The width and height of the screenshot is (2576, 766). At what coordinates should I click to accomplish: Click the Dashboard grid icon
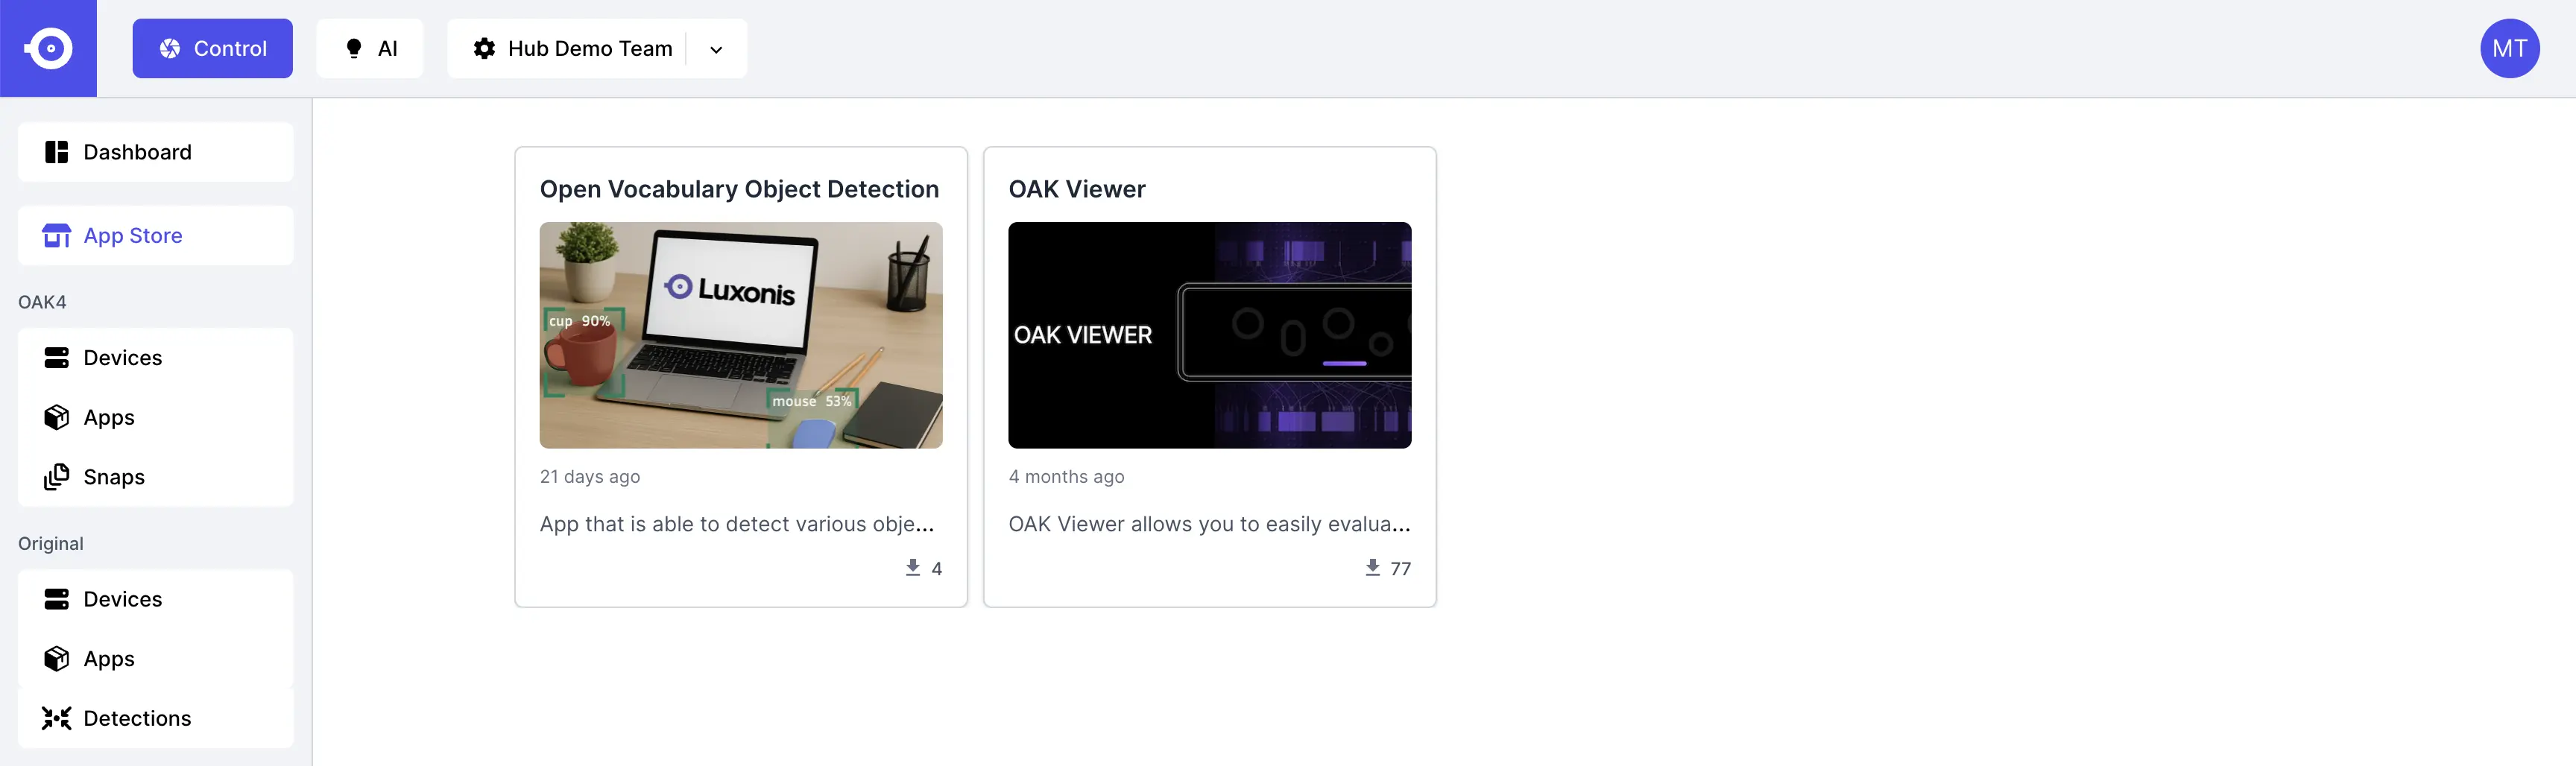tap(56, 152)
